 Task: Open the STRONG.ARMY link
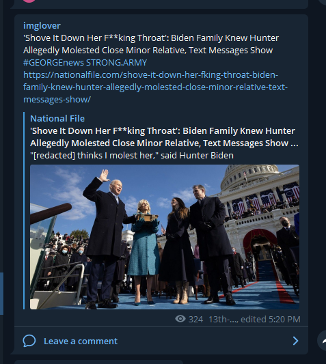(117, 62)
